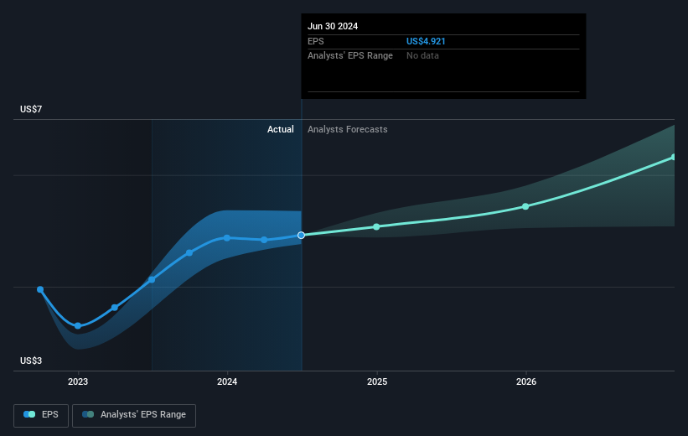Click the forecast data point above 2025
This screenshot has width=688, height=436.
376,226
